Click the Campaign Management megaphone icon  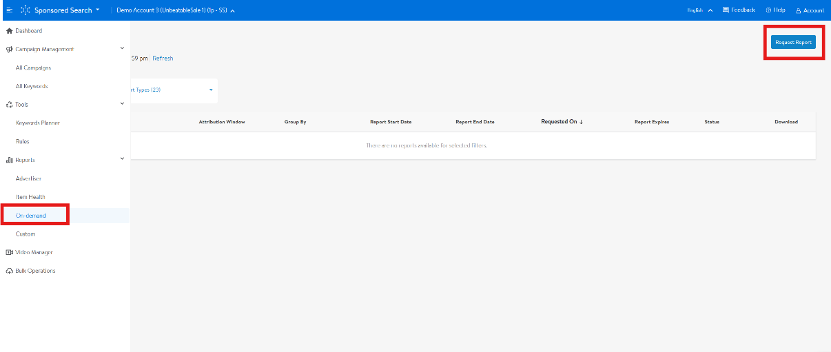9,50
